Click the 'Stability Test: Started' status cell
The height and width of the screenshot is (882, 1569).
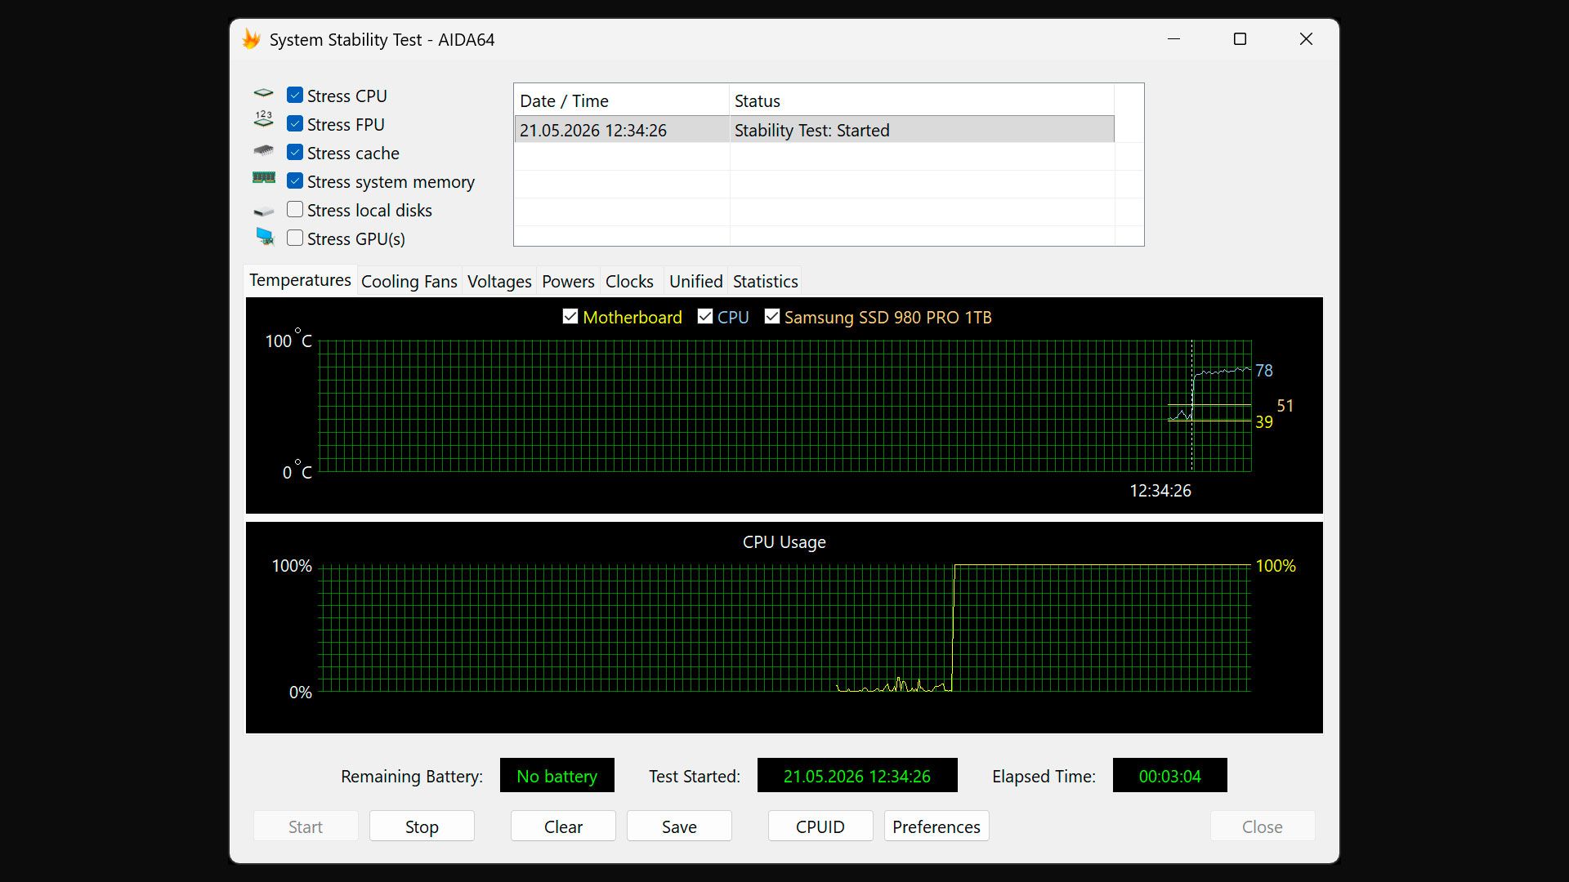tap(922, 130)
